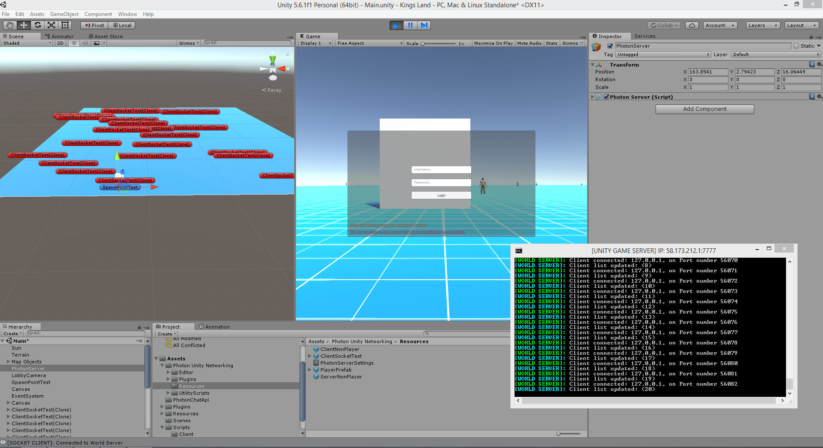Open the Free Aspect dropdown
Image resolution: width=823 pixels, height=448 pixels.
tap(369, 43)
